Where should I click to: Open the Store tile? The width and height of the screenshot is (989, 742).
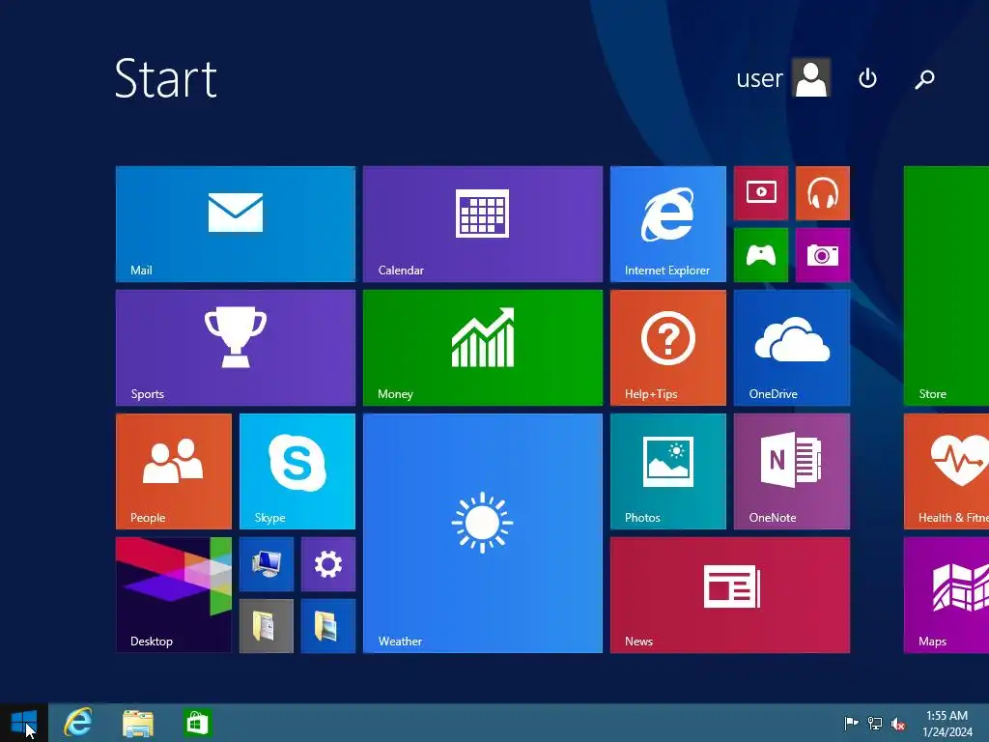tap(947, 286)
